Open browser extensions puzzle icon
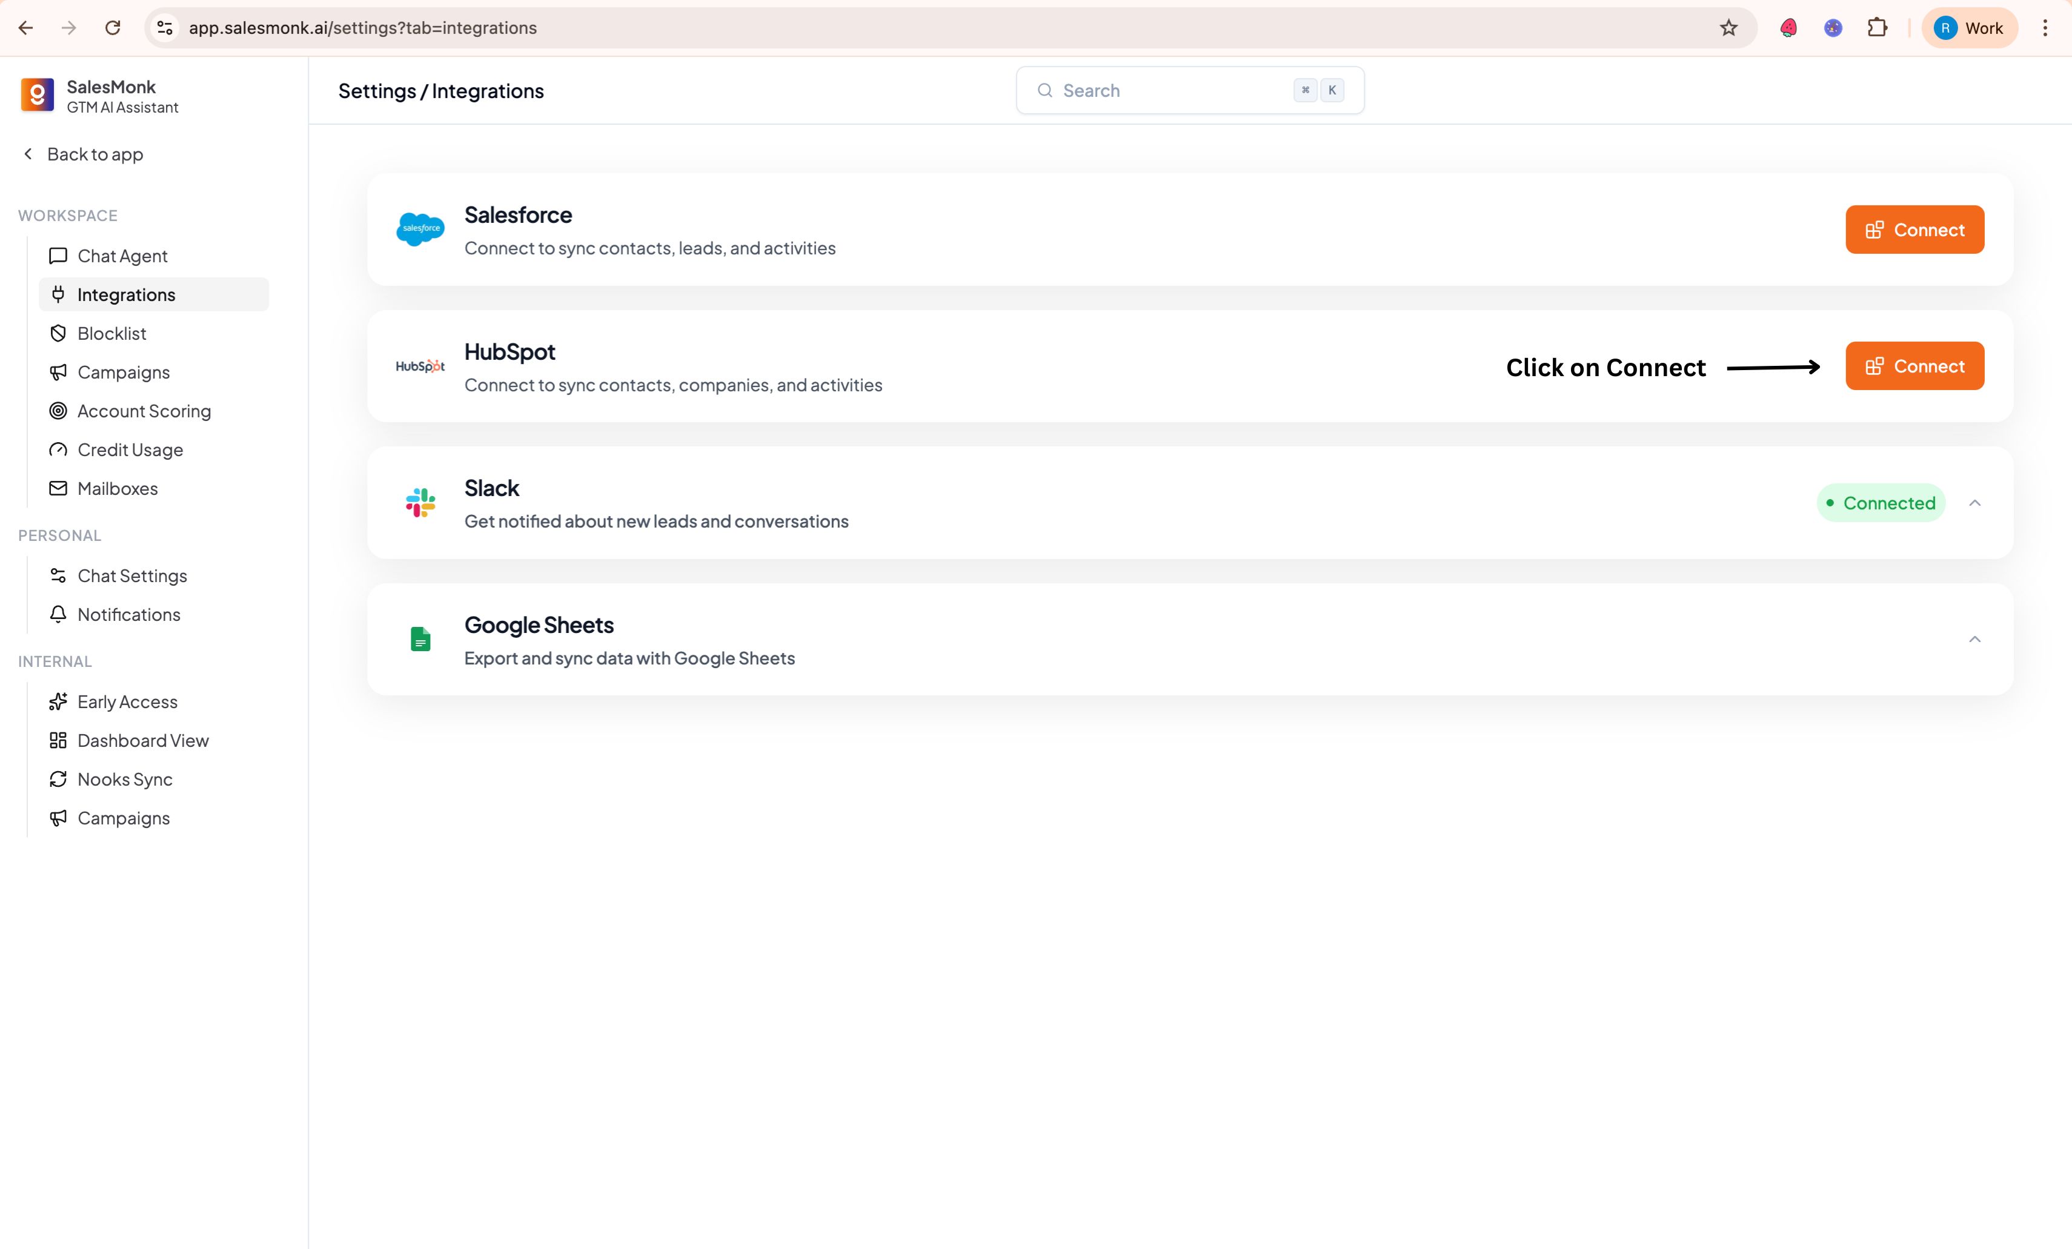This screenshot has width=2072, height=1249. (1877, 28)
